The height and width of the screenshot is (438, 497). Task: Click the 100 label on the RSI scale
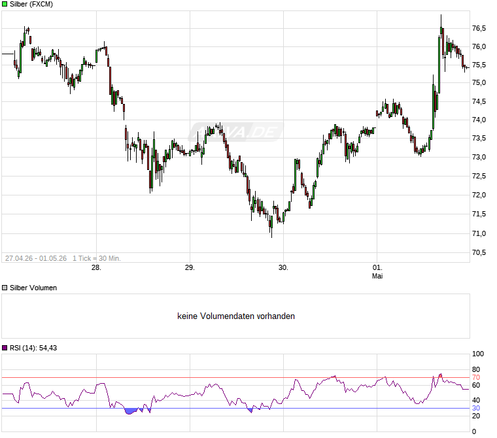click(478, 354)
